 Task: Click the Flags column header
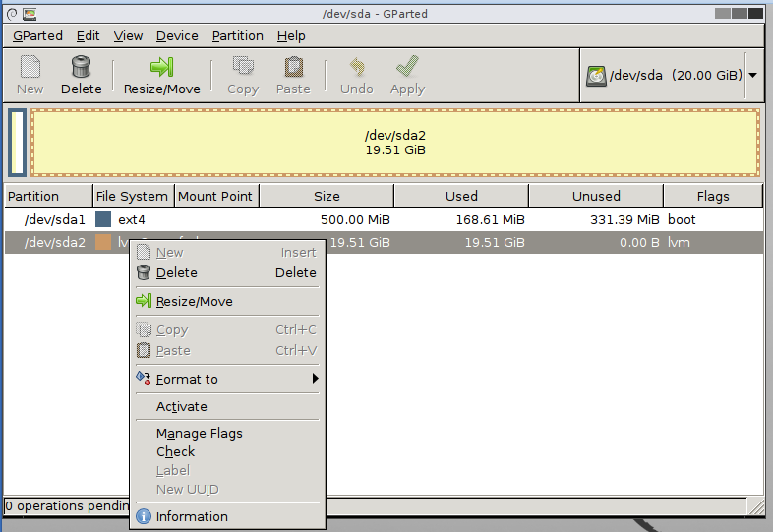(713, 197)
